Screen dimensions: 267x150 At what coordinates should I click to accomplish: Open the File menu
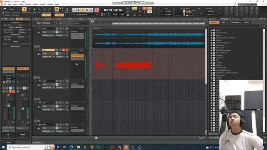coord(5,5)
